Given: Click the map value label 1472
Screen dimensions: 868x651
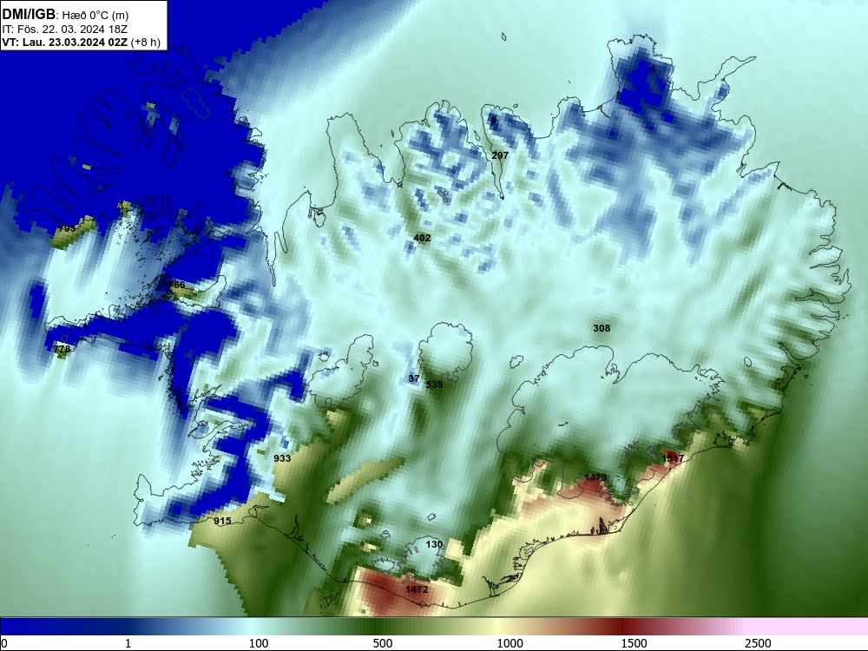Looking at the screenshot, I should [x=417, y=589].
